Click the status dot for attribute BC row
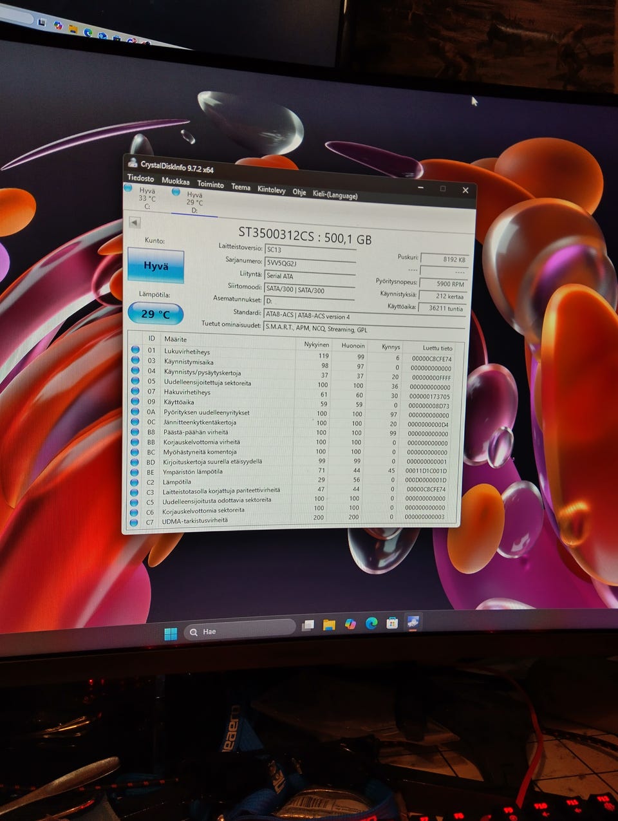Viewport: 618px width, 821px height. (x=135, y=451)
